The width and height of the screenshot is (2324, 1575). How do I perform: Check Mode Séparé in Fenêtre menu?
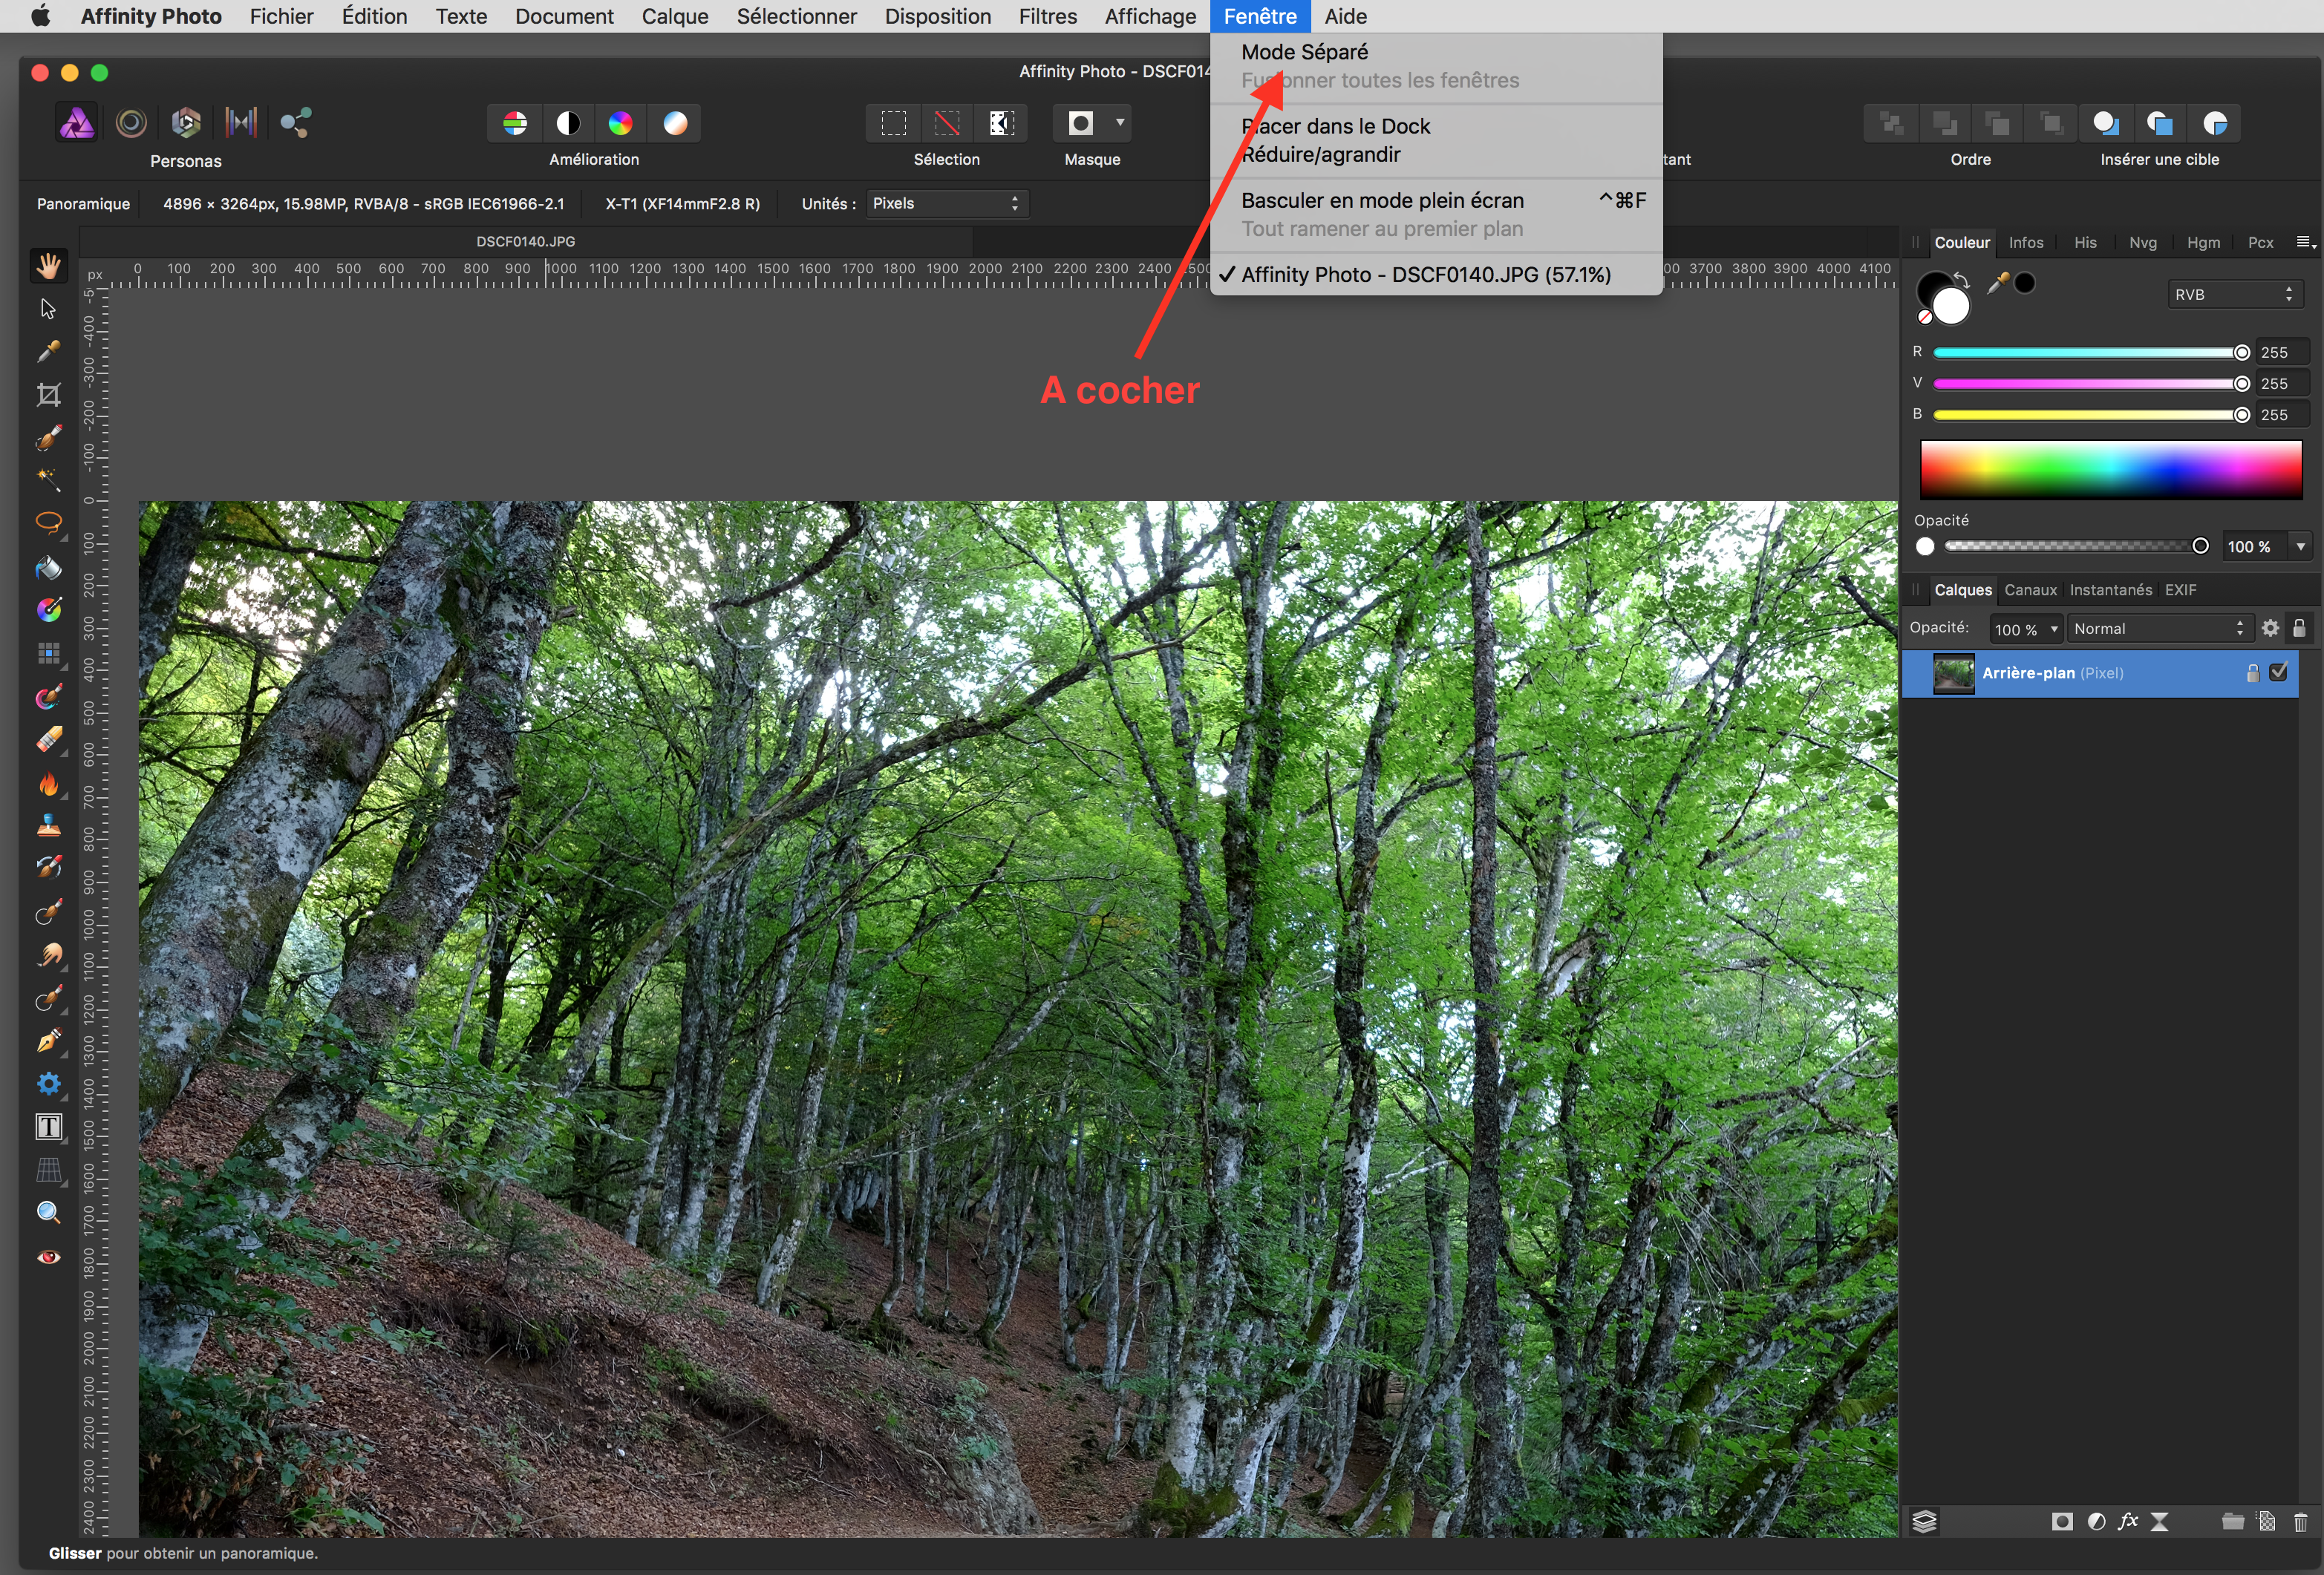pyautogui.click(x=1304, y=52)
